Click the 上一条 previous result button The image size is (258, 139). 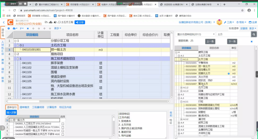click(210, 41)
